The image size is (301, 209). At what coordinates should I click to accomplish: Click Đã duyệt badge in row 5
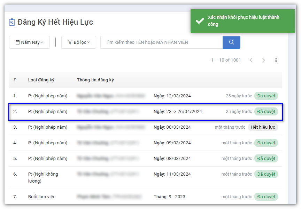tap(266, 159)
